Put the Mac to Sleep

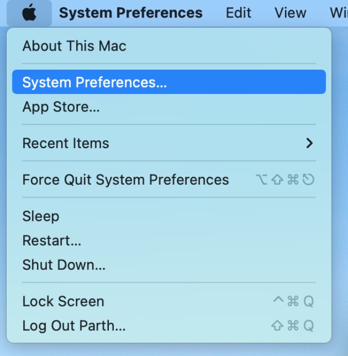tap(41, 216)
